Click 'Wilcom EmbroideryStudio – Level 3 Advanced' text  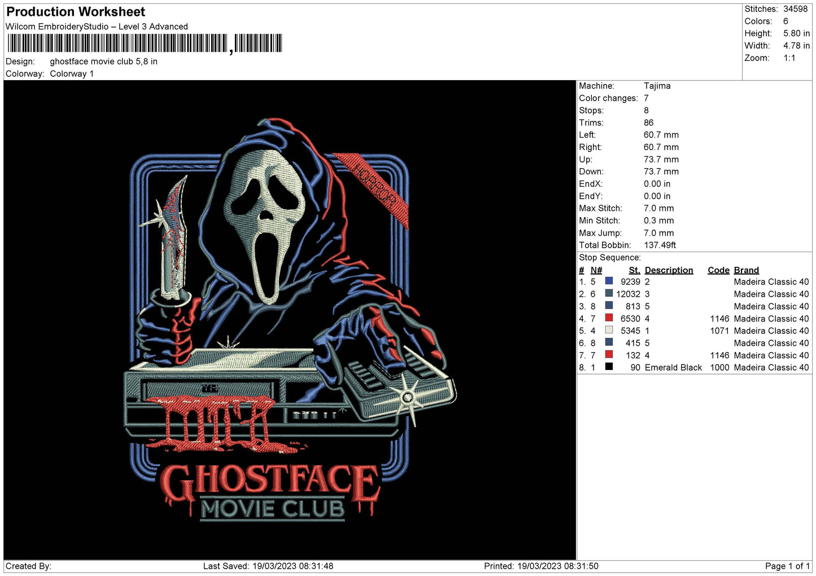pyautogui.click(x=97, y=27)
